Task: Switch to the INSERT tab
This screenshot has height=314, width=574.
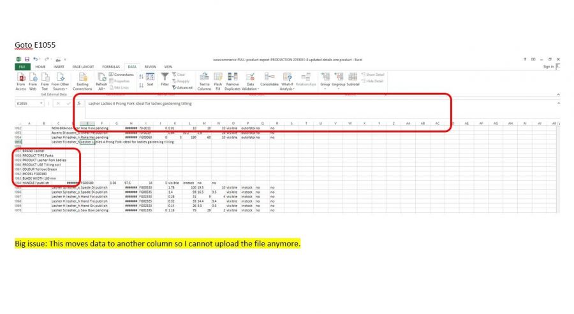Action: click(x=59, y=67)
